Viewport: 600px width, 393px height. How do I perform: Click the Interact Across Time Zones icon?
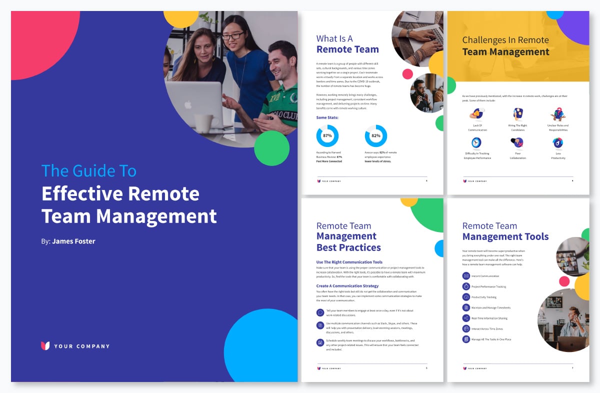click(x=466, y=328)
